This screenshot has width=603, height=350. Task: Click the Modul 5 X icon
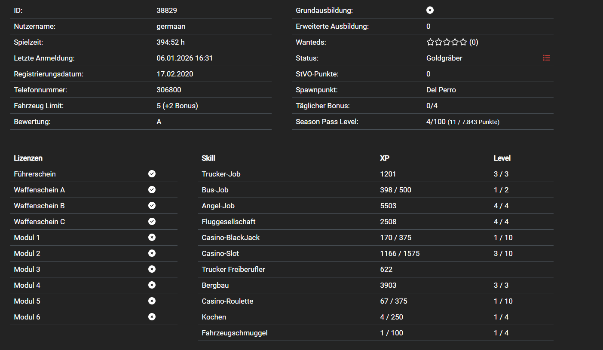[152, 301]
